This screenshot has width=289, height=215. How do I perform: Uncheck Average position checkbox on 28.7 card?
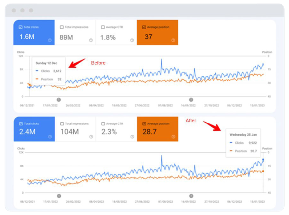(144, 124)
